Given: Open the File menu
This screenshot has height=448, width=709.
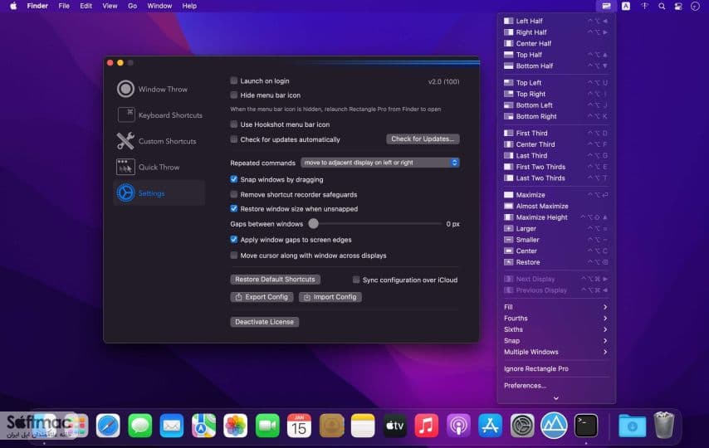Looking at the screenshot, I should [x=64, y=6].
